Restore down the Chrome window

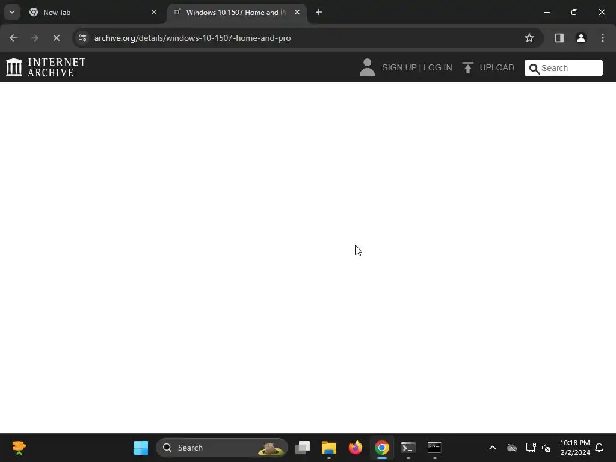tap(574, 12)
